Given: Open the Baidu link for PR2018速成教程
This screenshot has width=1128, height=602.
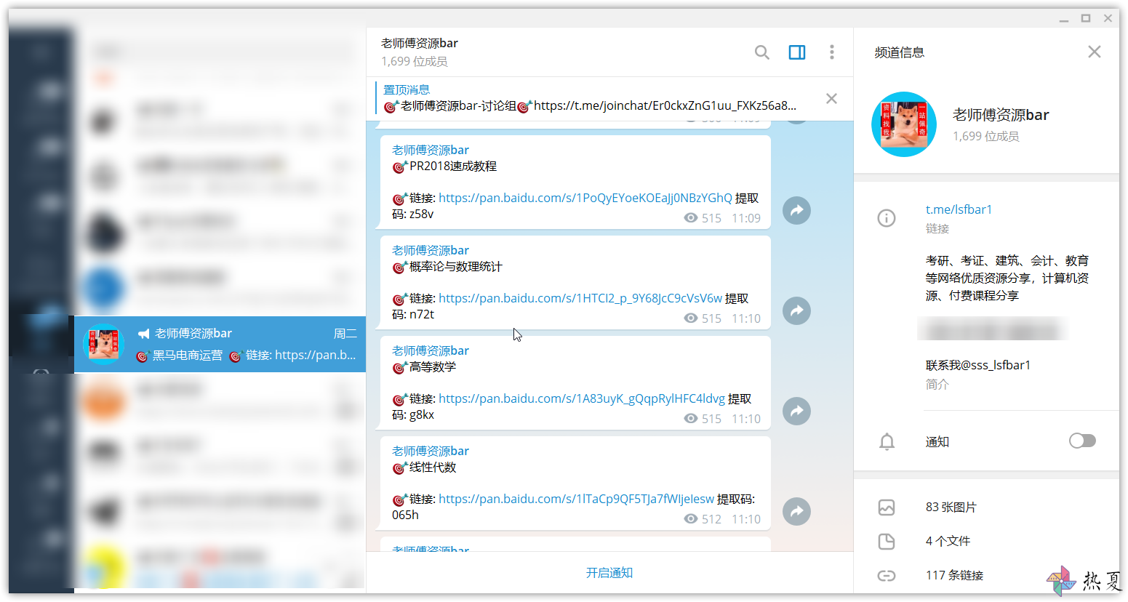Looking at the screenshot, I should [x=585, y=198].
